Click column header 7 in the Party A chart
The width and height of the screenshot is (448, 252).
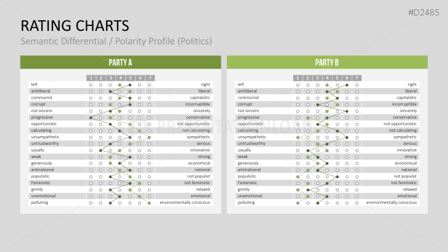click(150, 78)
